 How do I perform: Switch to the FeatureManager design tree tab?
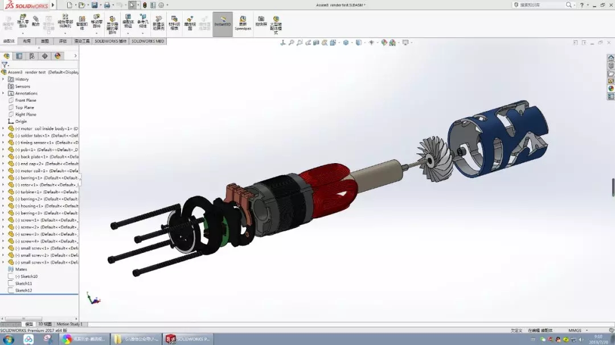pyautogui.click(x=7, y=56)
